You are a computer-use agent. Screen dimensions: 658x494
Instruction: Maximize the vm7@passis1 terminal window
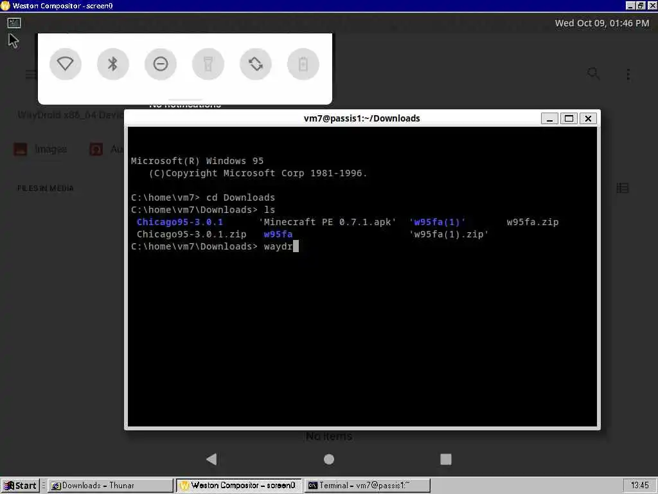tap(569, 118)
